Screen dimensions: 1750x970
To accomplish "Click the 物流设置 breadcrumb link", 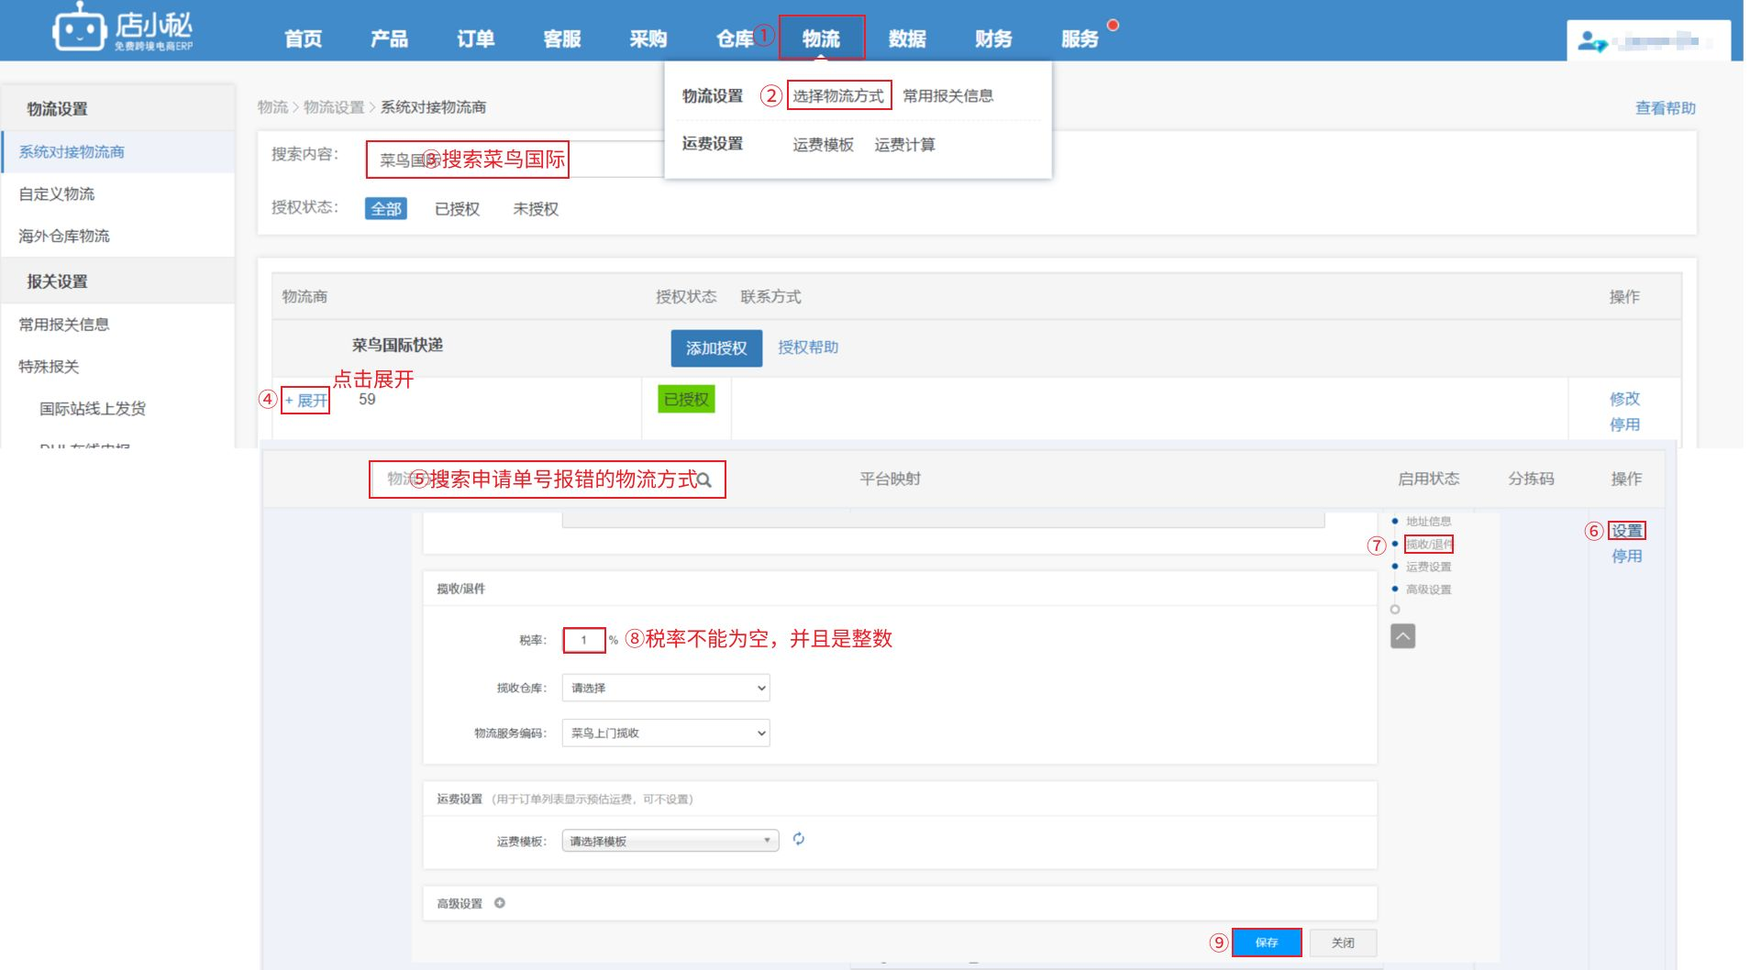I will tap(334, 107).
